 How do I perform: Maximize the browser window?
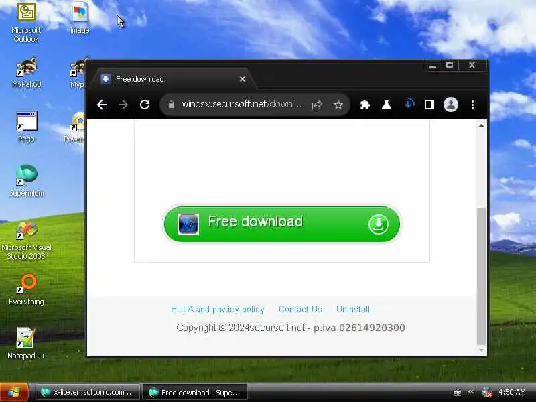450,65
